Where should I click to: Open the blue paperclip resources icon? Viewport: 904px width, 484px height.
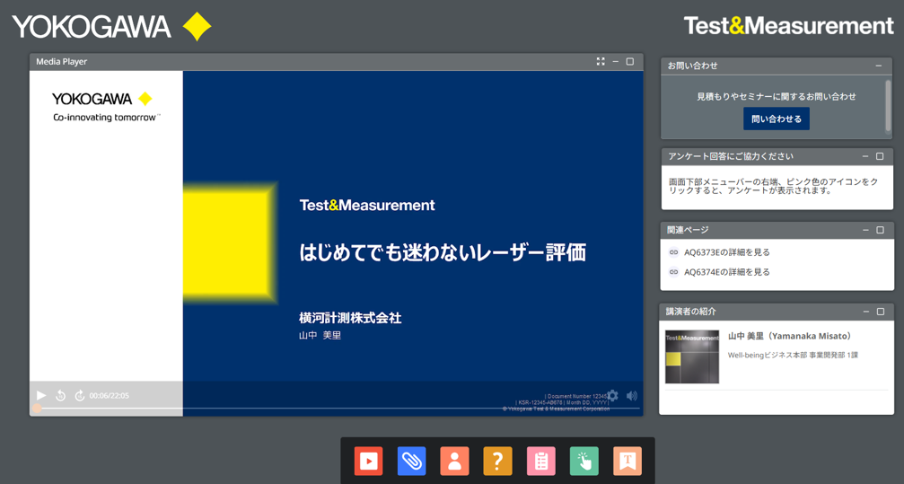412,461
